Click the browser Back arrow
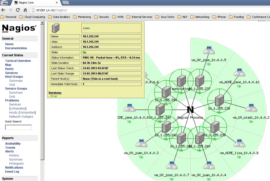This screenshot has height=181, width=270. 3,10
